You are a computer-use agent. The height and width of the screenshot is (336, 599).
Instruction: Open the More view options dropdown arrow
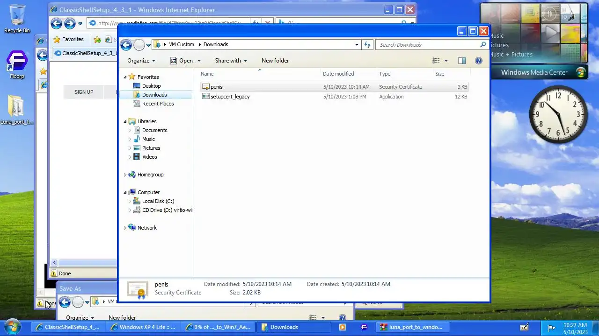(x=446, y=61)
